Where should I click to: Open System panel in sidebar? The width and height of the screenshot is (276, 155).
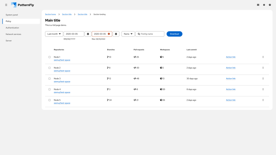coord(12,15)
